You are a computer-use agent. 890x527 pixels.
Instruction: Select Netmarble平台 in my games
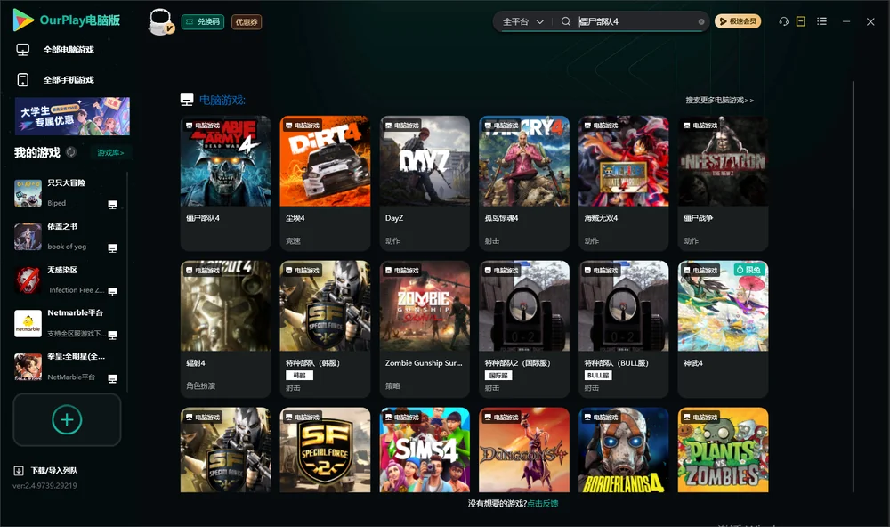pos(67,323)
